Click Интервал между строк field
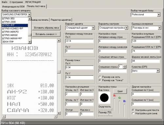The height and width of the screenshot is (125, 164). pyautogui.click(x=113, y=41)
